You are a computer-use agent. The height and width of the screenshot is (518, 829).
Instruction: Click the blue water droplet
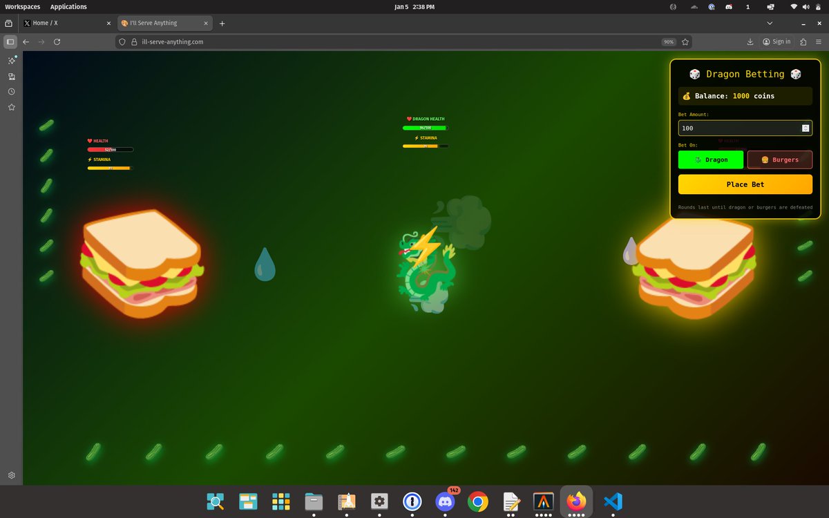tap(265, 264)
